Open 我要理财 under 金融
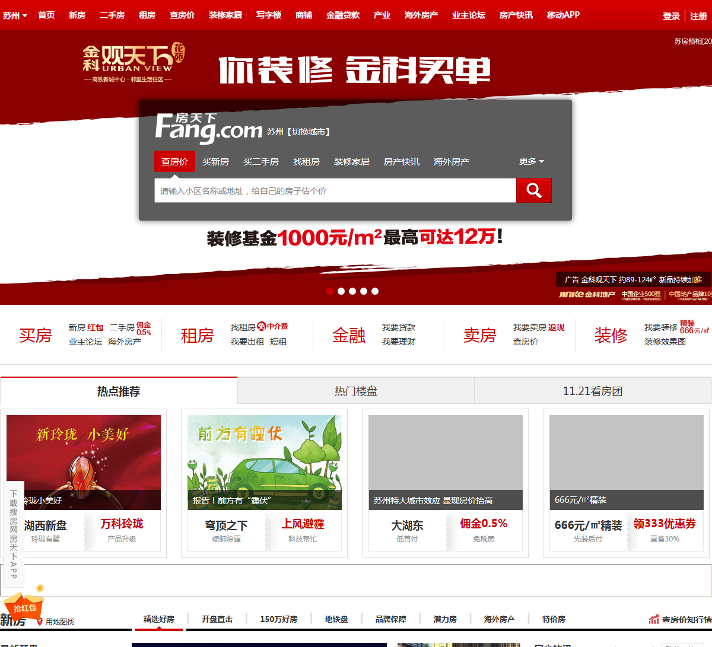Viewport: 712px width, 647px height. pyautogui.click(x=399, y=342)
